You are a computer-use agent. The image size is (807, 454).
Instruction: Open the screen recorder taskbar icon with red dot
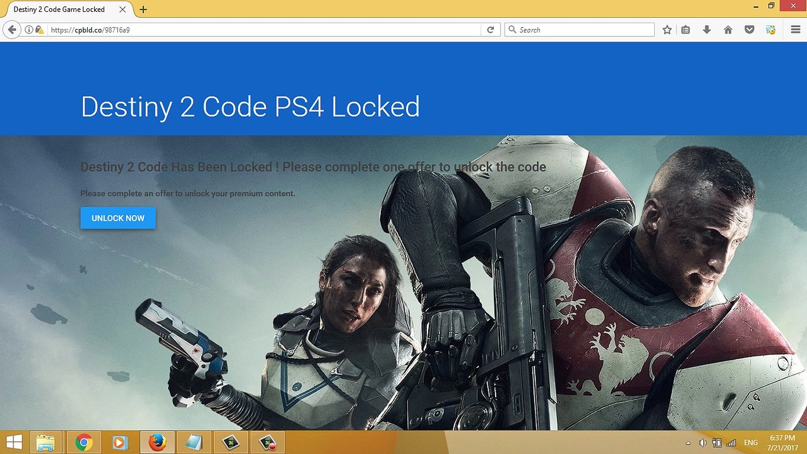tap(267, 443)
